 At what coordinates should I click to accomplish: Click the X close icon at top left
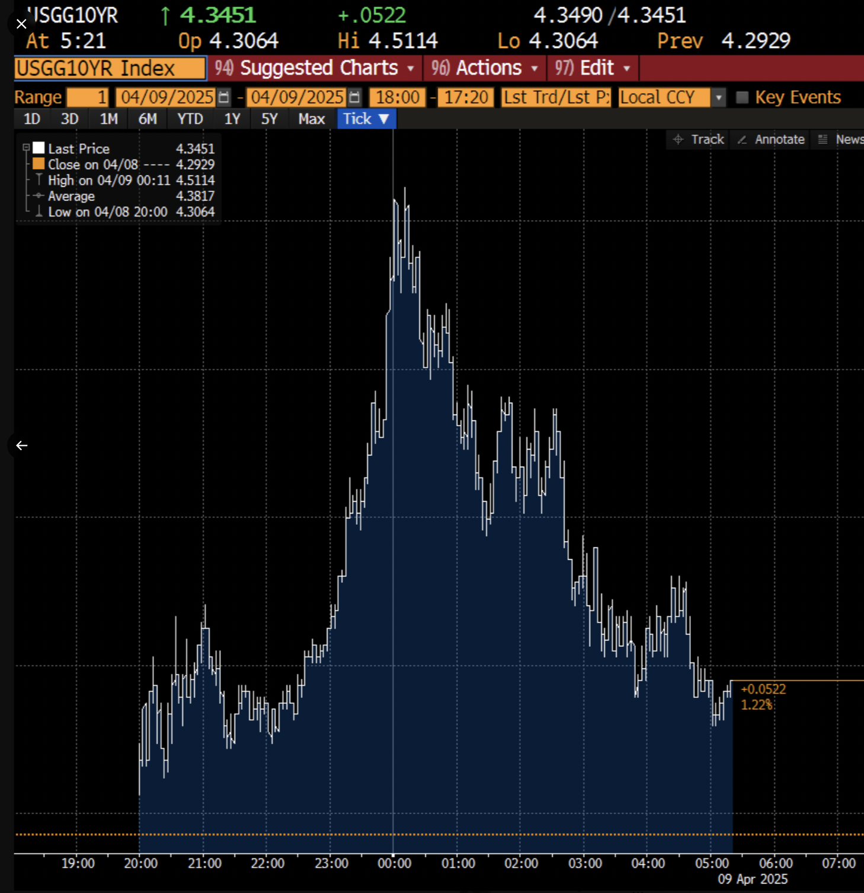pyautogui.click(x=21, y=24)
